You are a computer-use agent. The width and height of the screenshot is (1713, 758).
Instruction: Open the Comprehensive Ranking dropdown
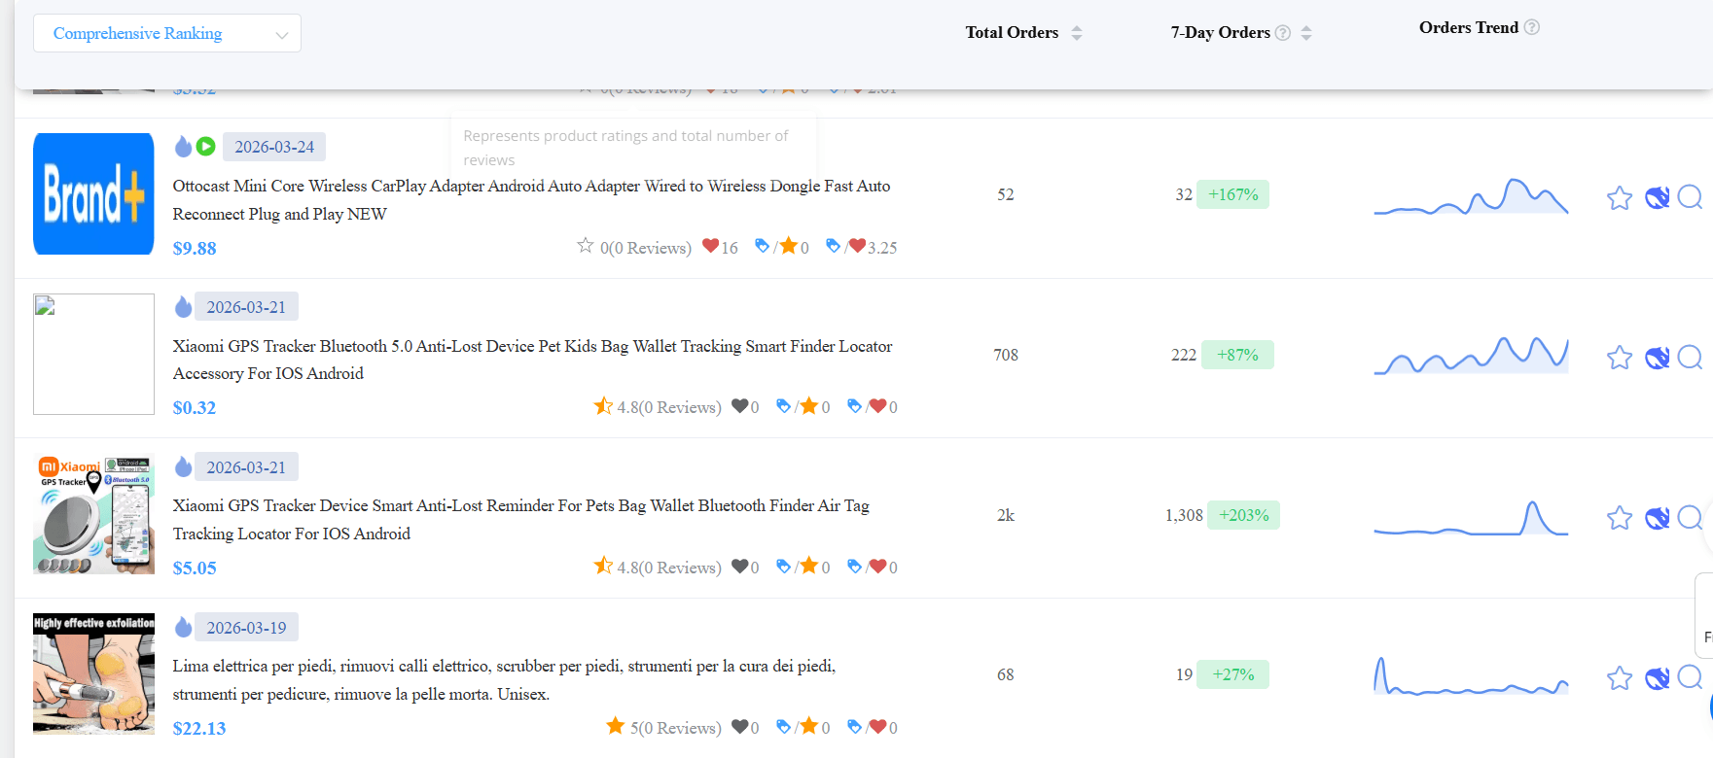[x=166, y=33]
